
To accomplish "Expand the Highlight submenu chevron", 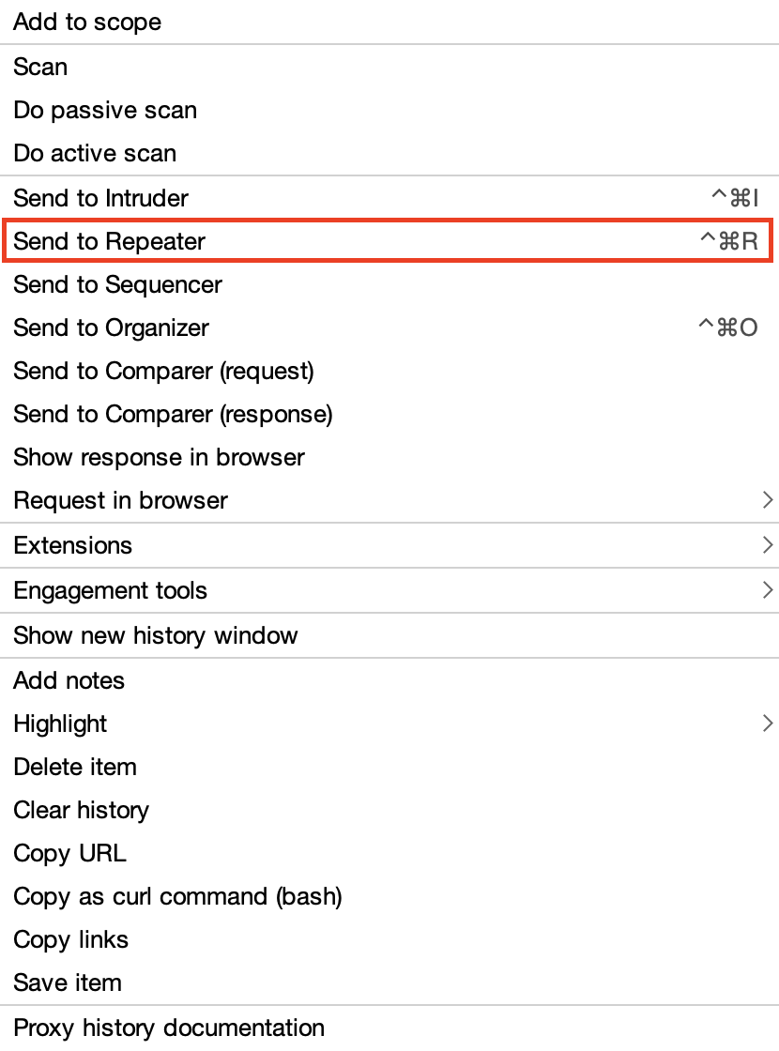I will point(768,724).
